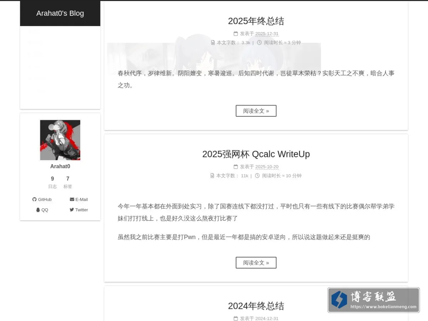Click the 11k word count value
428x321 pixels.
(x=244, y=175)
